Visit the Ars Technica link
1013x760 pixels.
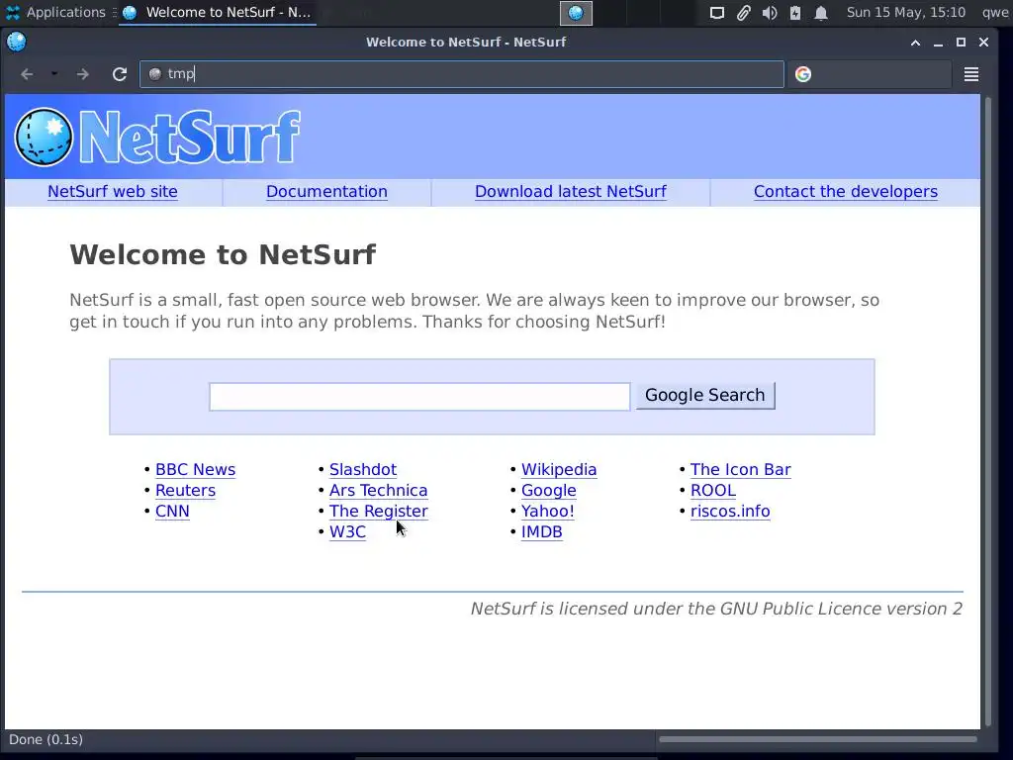tap(379, 491)
